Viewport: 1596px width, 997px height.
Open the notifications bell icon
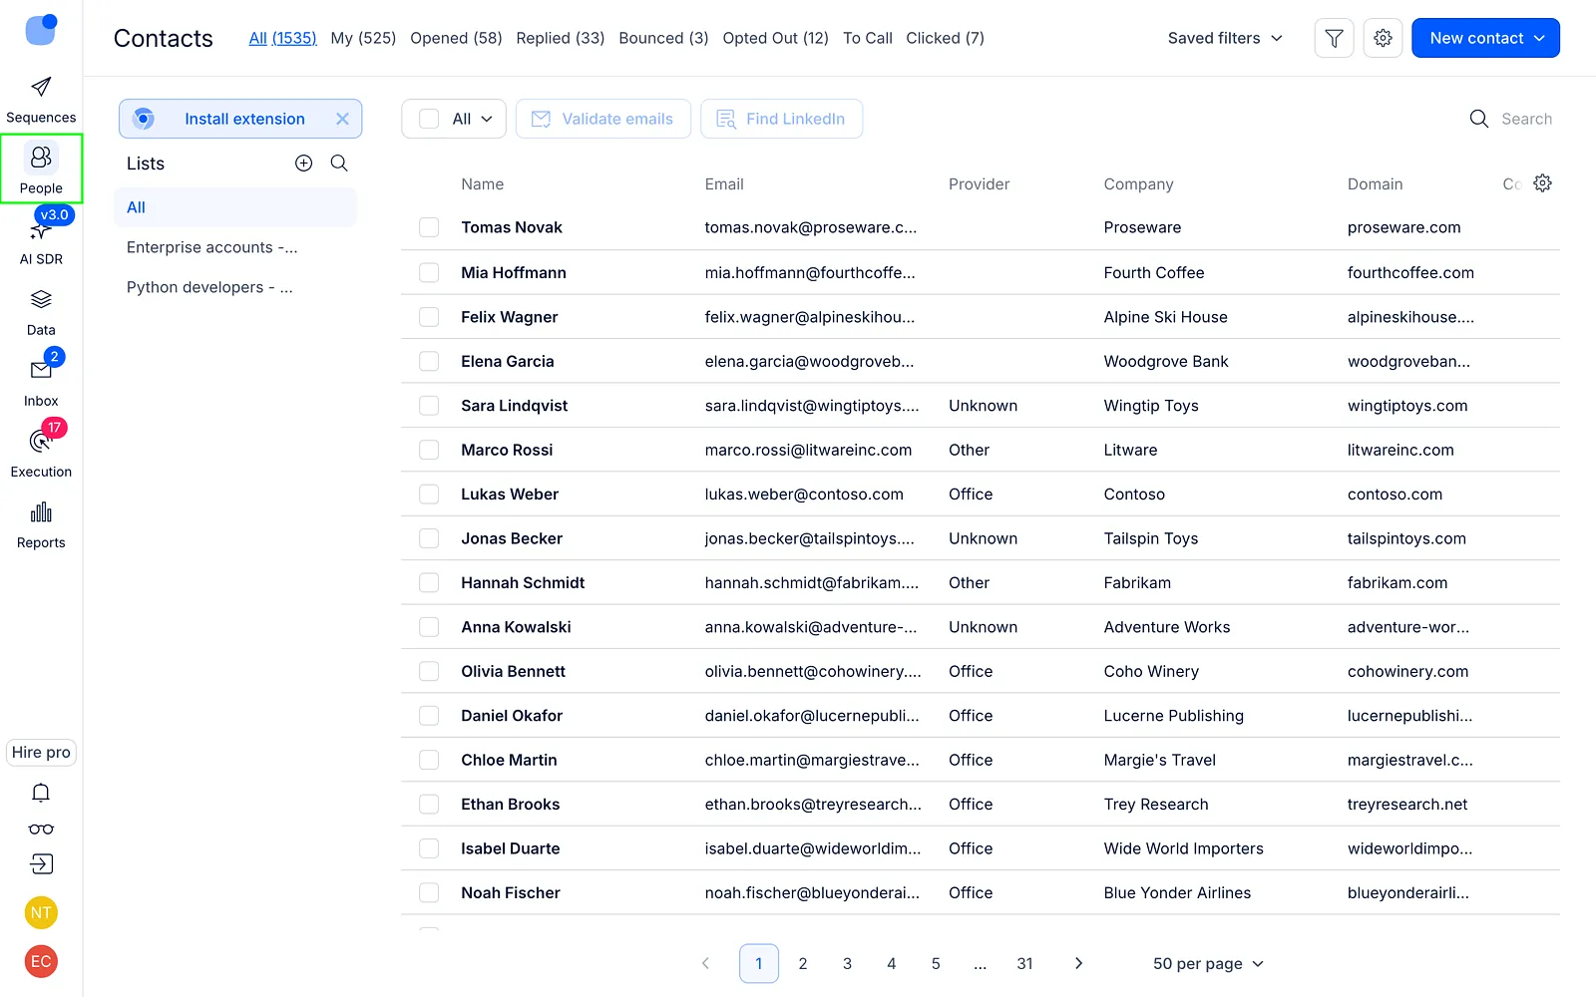click(x=41, y=793)
